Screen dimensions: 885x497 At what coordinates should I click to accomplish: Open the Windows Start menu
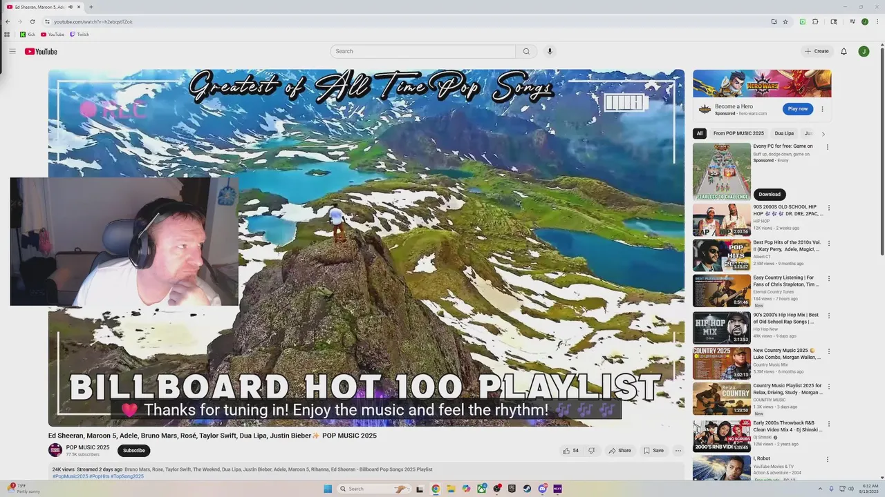pyautogui.click(x=328, y=489)
